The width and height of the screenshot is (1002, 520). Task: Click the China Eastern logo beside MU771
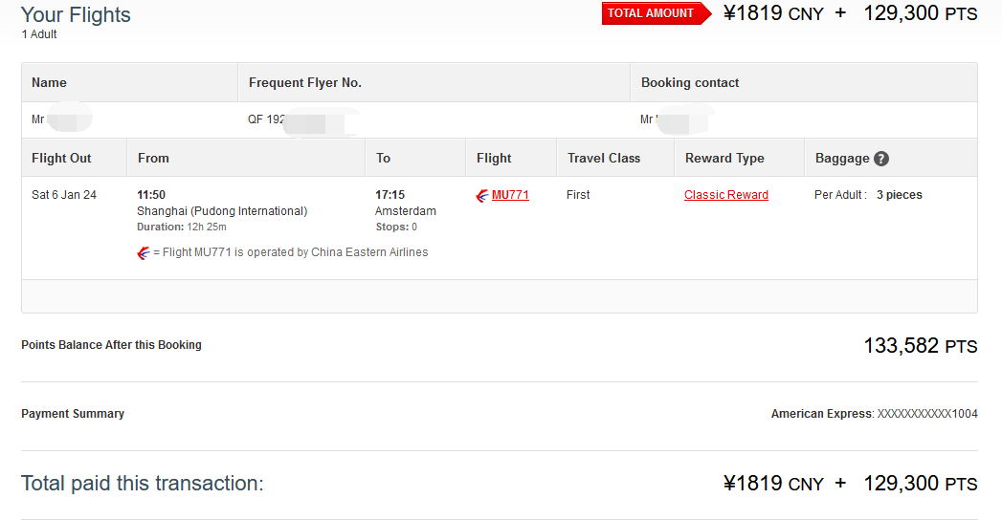[x=481, y=196]
